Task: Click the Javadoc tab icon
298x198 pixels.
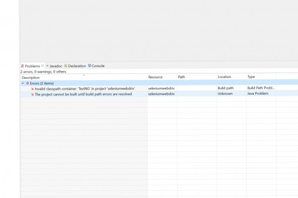Action: (x=47, y=66)
